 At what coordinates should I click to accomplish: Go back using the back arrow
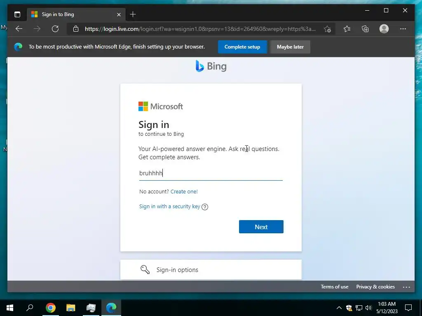coord(19,29)
